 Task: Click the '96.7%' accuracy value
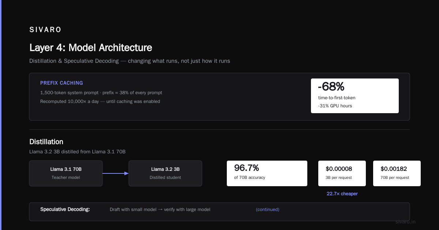click(x=247, y=168)
